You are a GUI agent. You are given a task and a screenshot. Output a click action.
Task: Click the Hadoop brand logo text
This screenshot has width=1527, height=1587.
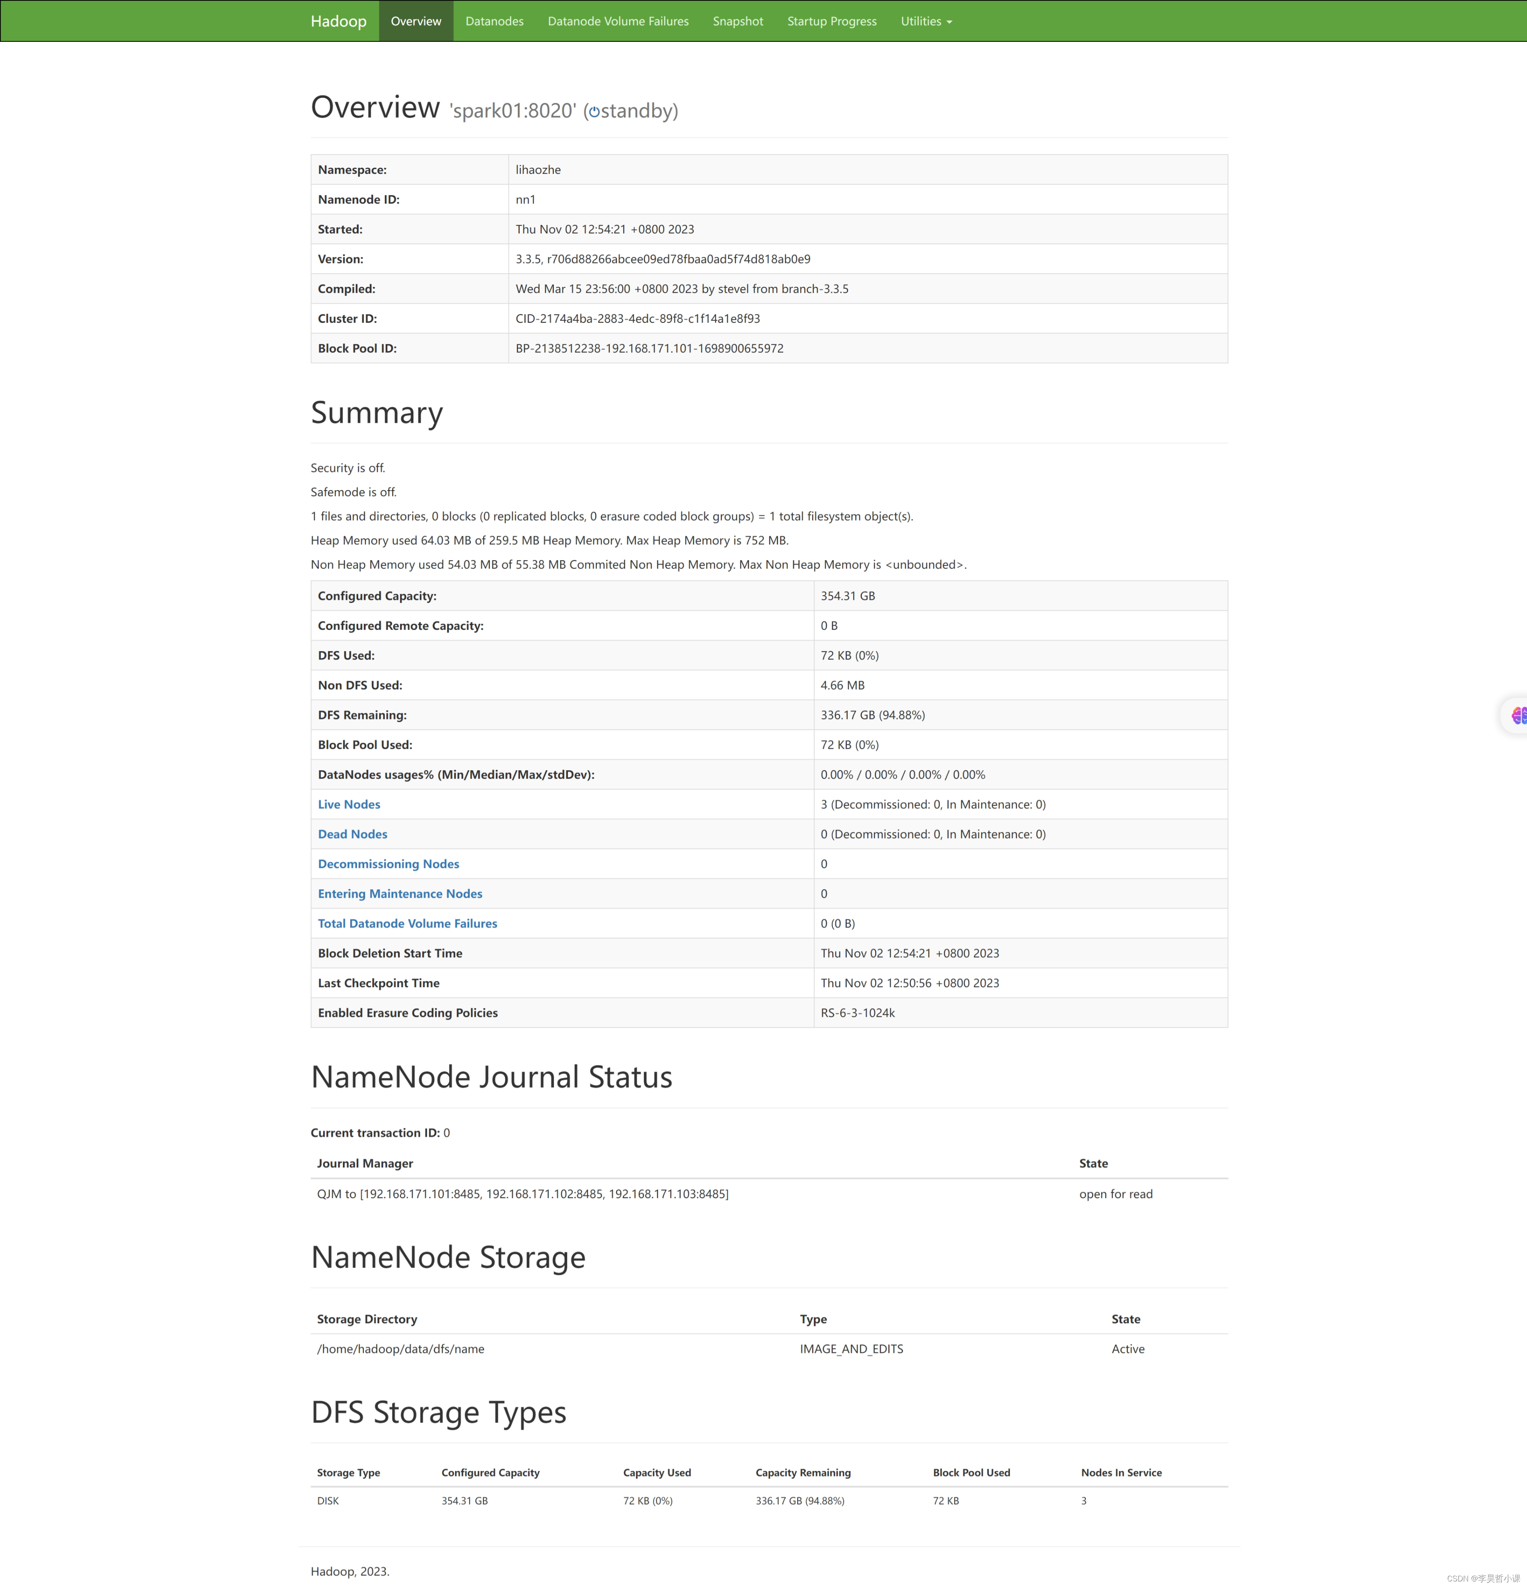339,21
